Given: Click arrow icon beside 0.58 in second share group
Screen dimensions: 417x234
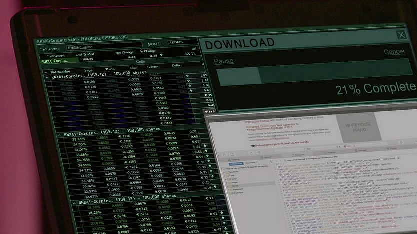Looking at the screenshot, I should point(206,151).
